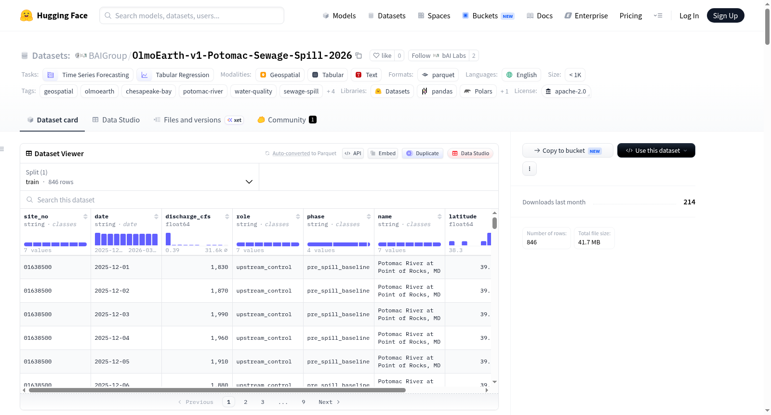Select the chesapeake-bay tag
This screenshot has height=415, width=771.
pyautogui.click(x=149, y=91)
